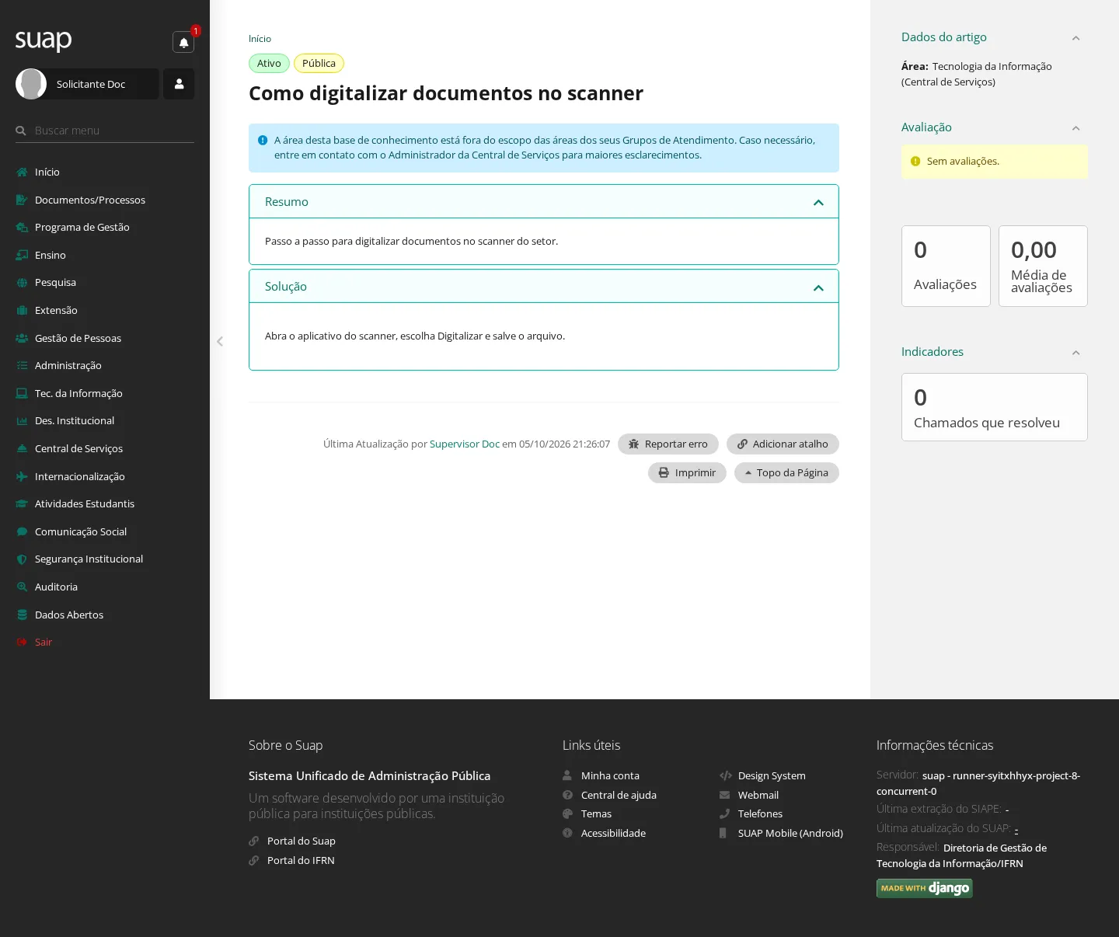Click the Made with Django badge

925,888
